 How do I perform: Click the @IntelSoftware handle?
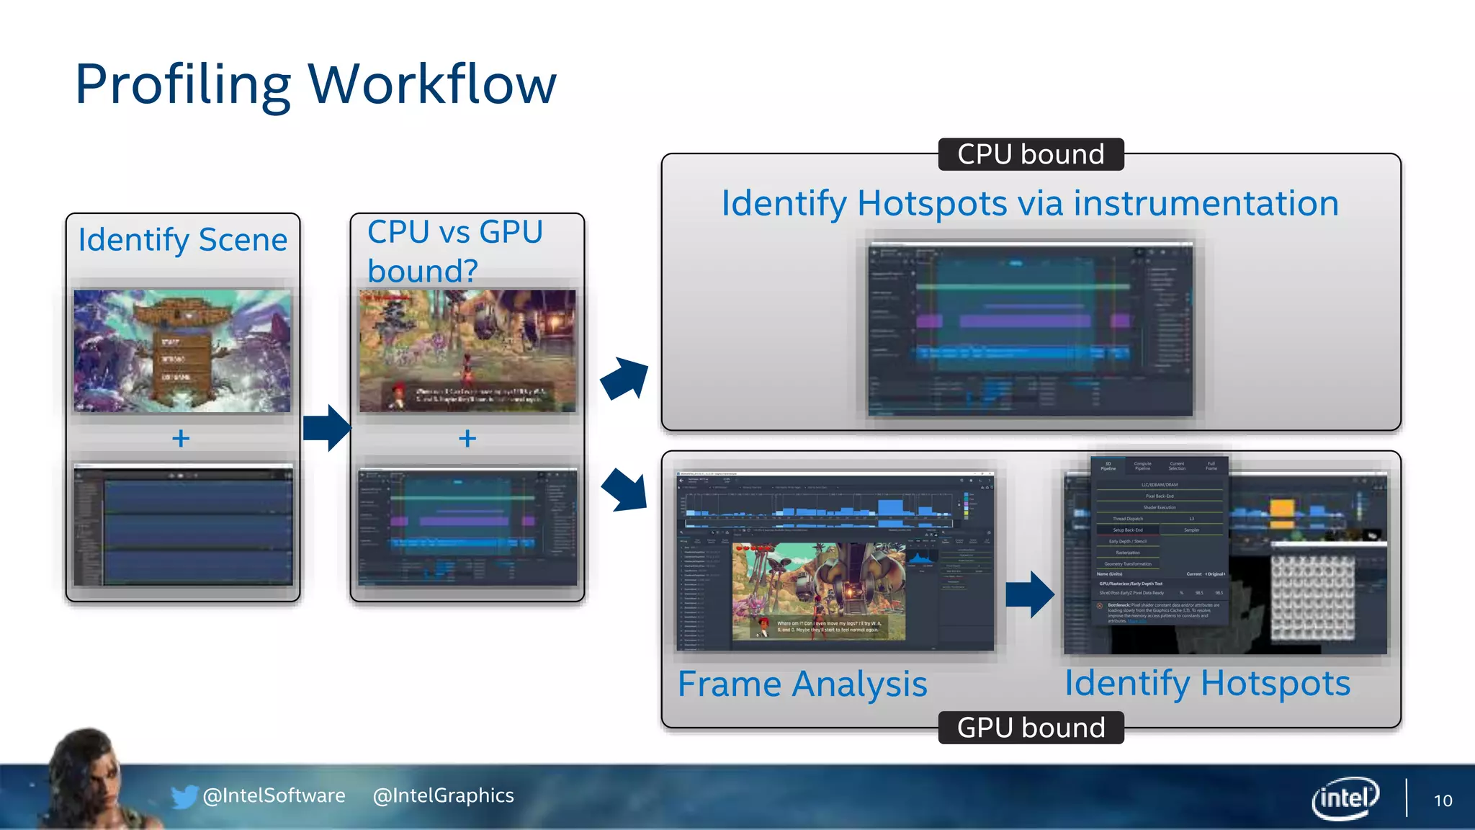(274, 795)
